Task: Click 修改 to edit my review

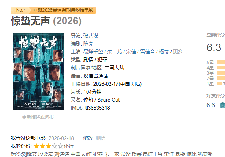Action: 88,138
